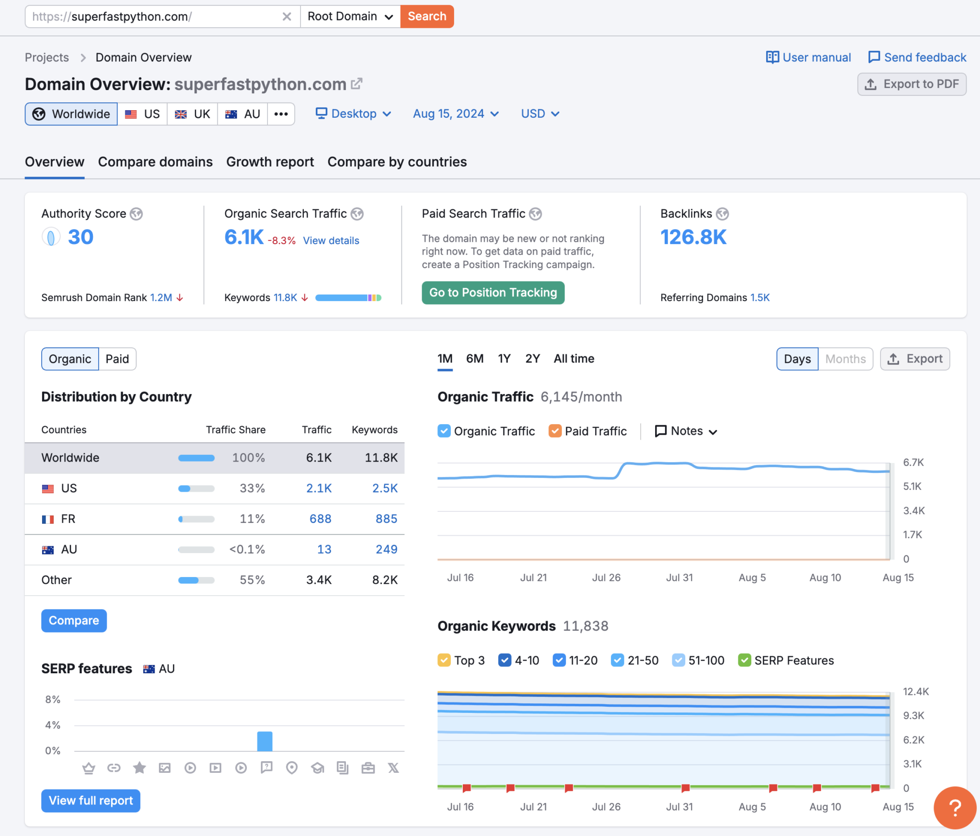Click the X (Twitter) SERP feature icon
This screenshot has width=980, height=836.
tap(393, 768)
